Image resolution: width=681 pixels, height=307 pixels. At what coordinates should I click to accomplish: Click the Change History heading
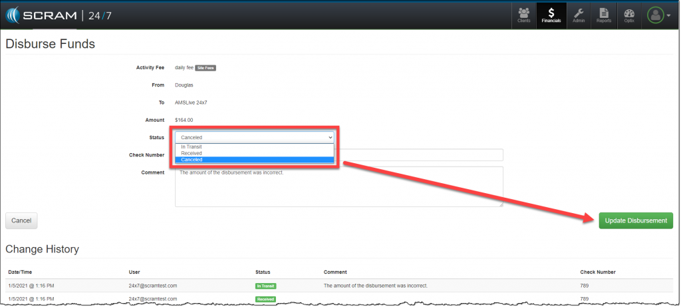(42, 249)
